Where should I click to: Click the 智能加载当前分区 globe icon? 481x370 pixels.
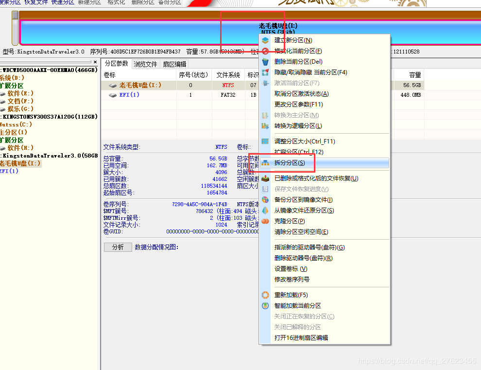[265, 306]
